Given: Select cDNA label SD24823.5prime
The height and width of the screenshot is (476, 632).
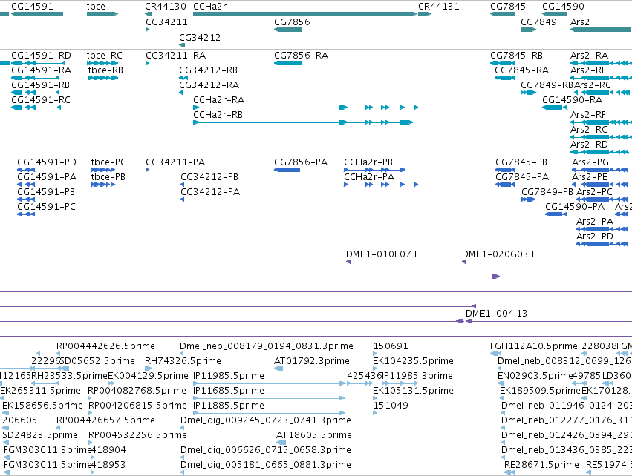Looking at the screenshot, I should (x=40, y=436).
